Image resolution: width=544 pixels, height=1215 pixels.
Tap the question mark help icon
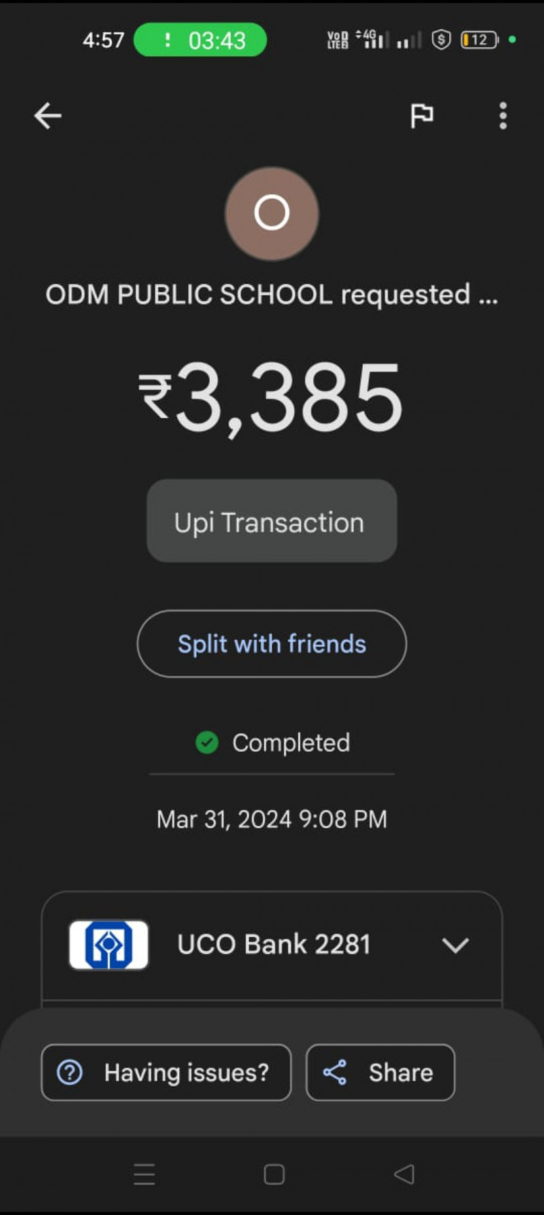(x=70, y=1072)
